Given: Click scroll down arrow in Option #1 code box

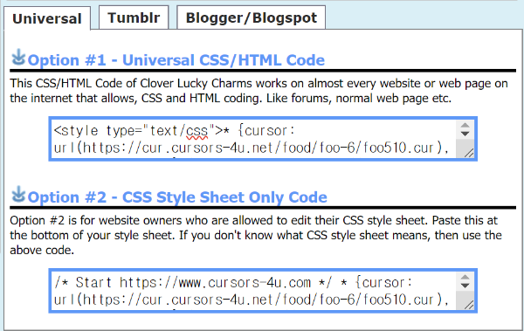Looking at the screenshot, I should coord(465,134).
